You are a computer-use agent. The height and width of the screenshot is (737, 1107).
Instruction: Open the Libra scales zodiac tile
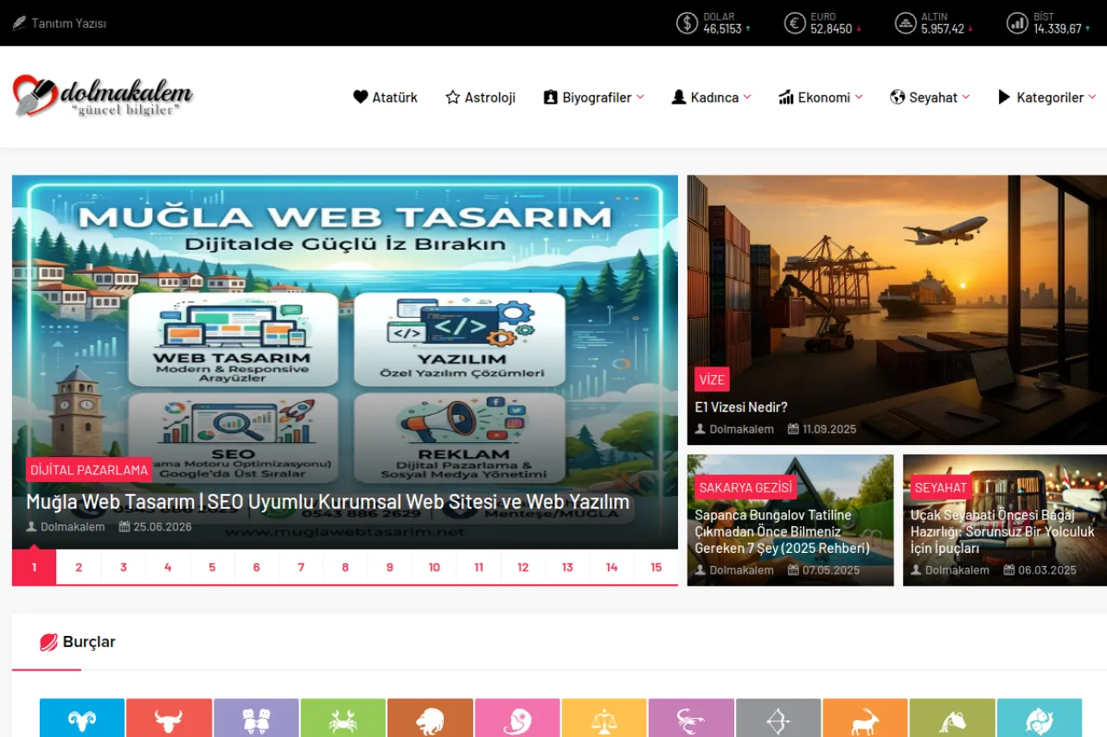(605, 718)
